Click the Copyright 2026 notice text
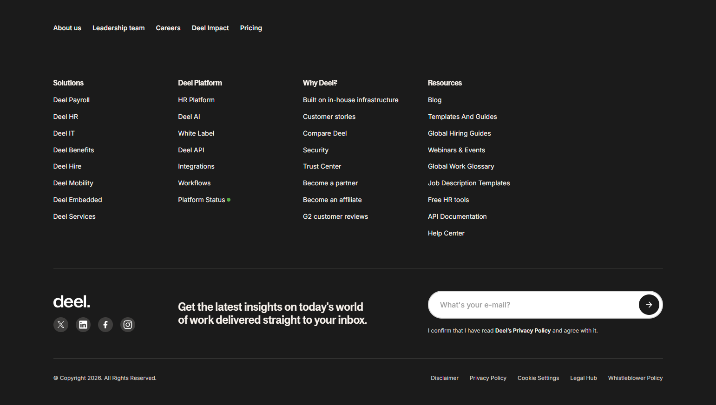Screen dimensions: 716x405 pyautogui.click(x=105, y=378)
